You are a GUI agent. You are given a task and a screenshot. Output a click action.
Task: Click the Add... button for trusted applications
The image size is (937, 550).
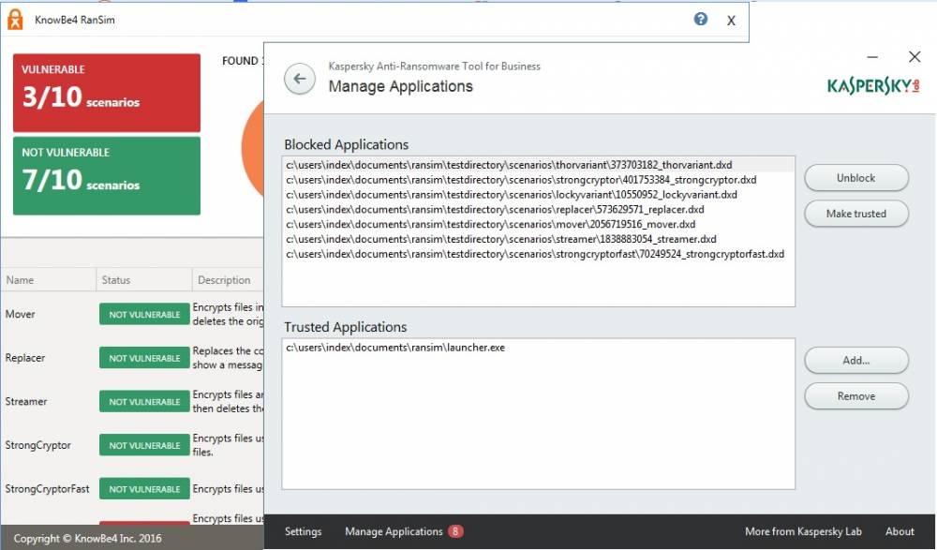856,361
